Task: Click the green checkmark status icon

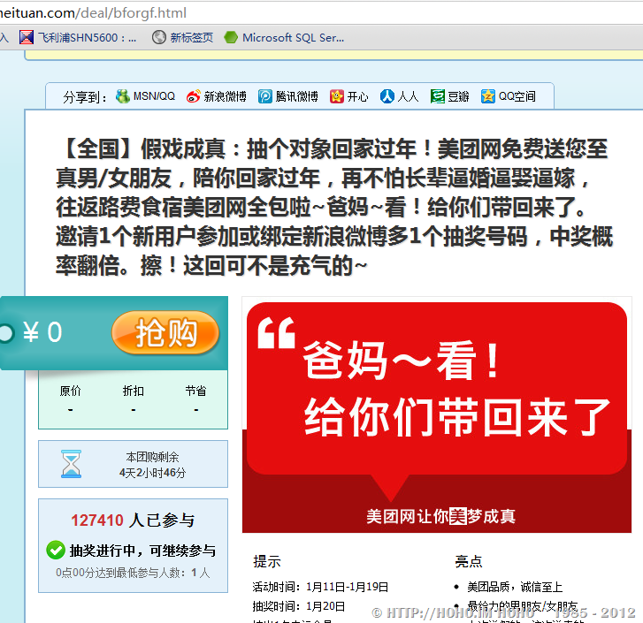Action: tap(56, 550)
